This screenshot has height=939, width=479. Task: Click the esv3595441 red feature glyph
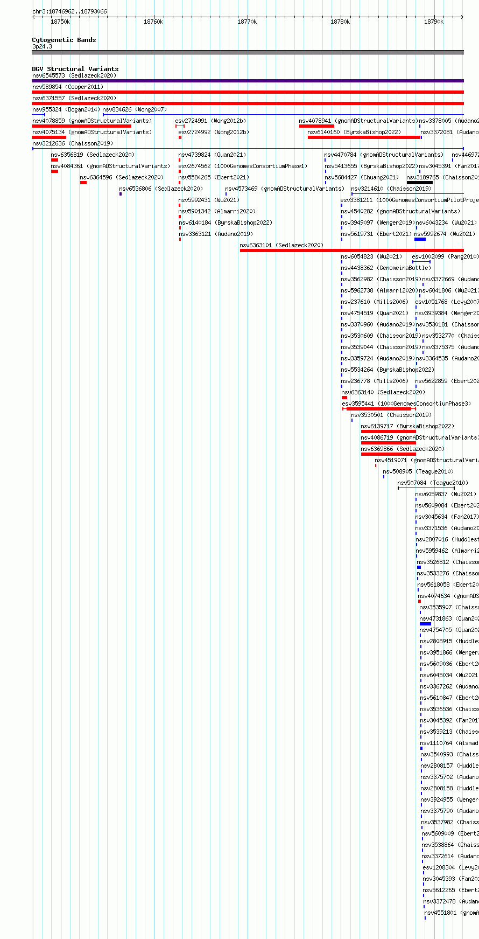[x=379, y=409]
